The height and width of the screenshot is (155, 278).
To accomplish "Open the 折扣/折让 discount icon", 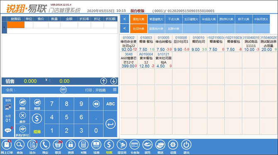I will point(22,130).
